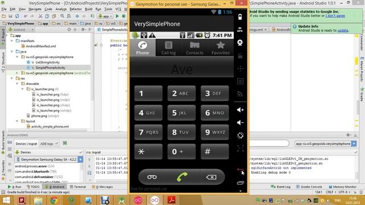Viewport: 365px width, 205px height.
Task: Switch to Contacts tab in emulator
Action: pyautogui.click(x=194, y=48)
